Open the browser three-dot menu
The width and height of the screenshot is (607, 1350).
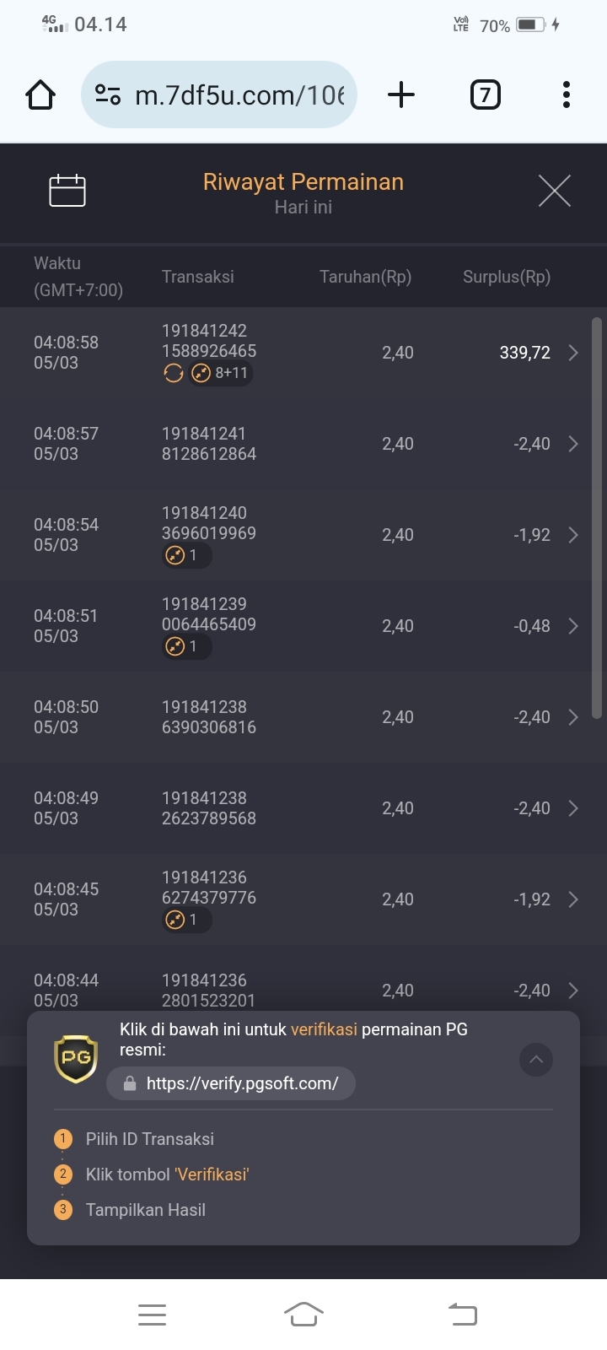point(567,94)
